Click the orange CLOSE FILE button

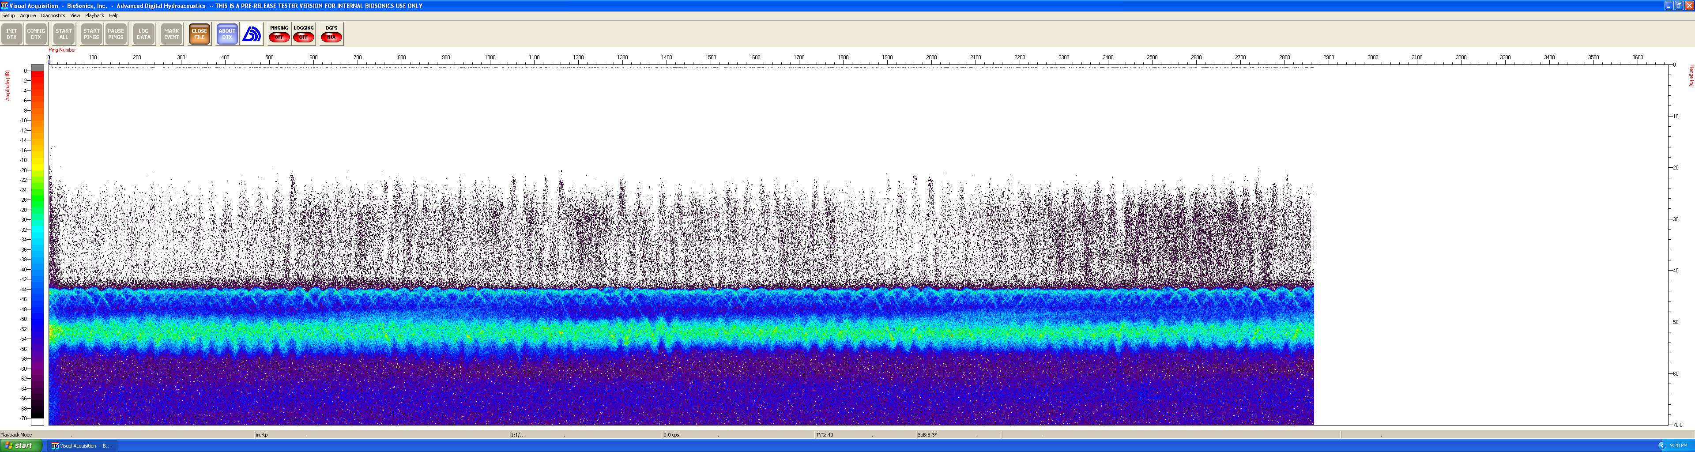pos(200,34)
